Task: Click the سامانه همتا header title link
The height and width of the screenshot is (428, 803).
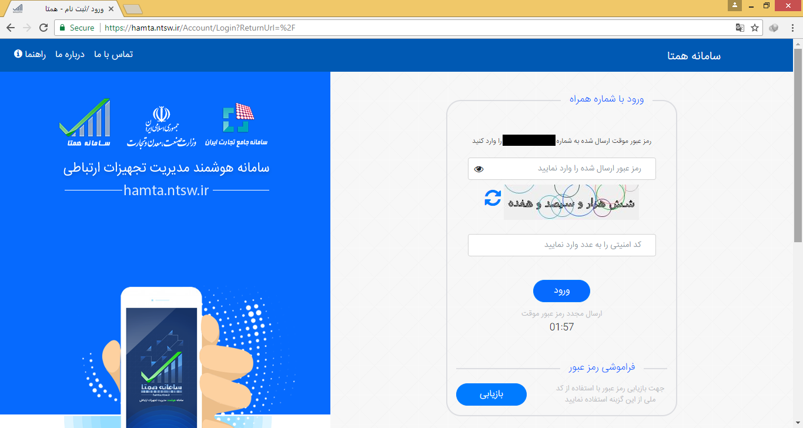Action: tap(694, 56)
